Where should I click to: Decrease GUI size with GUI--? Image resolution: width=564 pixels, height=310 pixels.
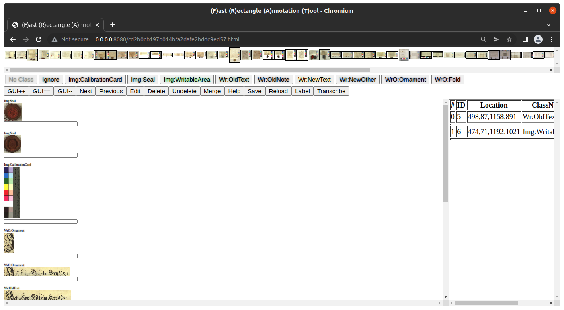click(65, 91)
